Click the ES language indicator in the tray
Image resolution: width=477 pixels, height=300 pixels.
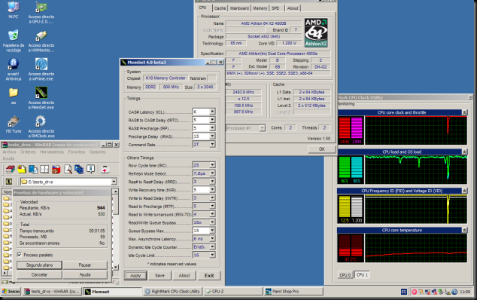[x=404, y=292]
